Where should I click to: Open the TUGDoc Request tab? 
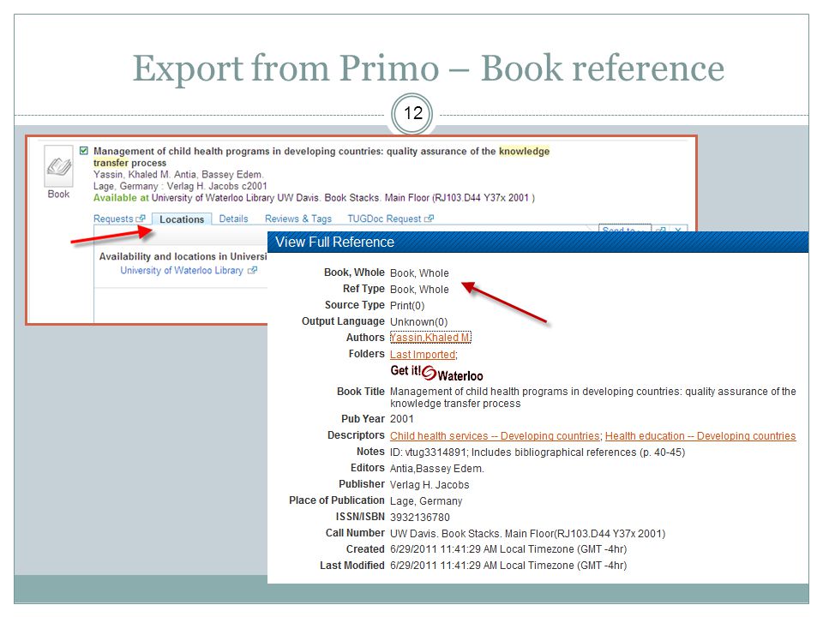point(384,219)
